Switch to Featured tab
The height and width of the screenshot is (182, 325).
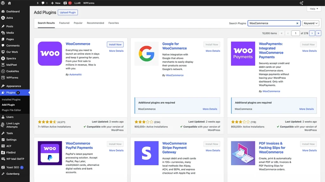click(x=64, y=23)
